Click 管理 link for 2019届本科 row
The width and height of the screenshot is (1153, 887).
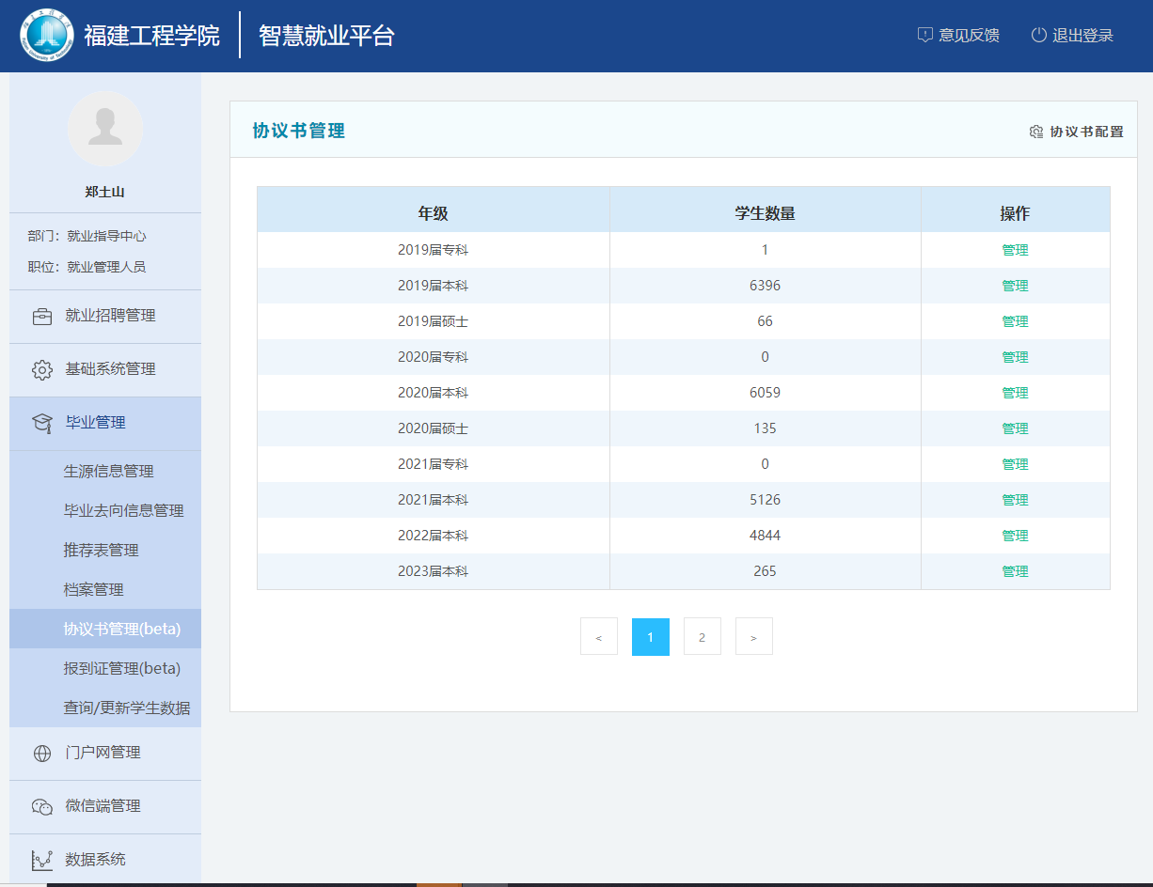1015,286
